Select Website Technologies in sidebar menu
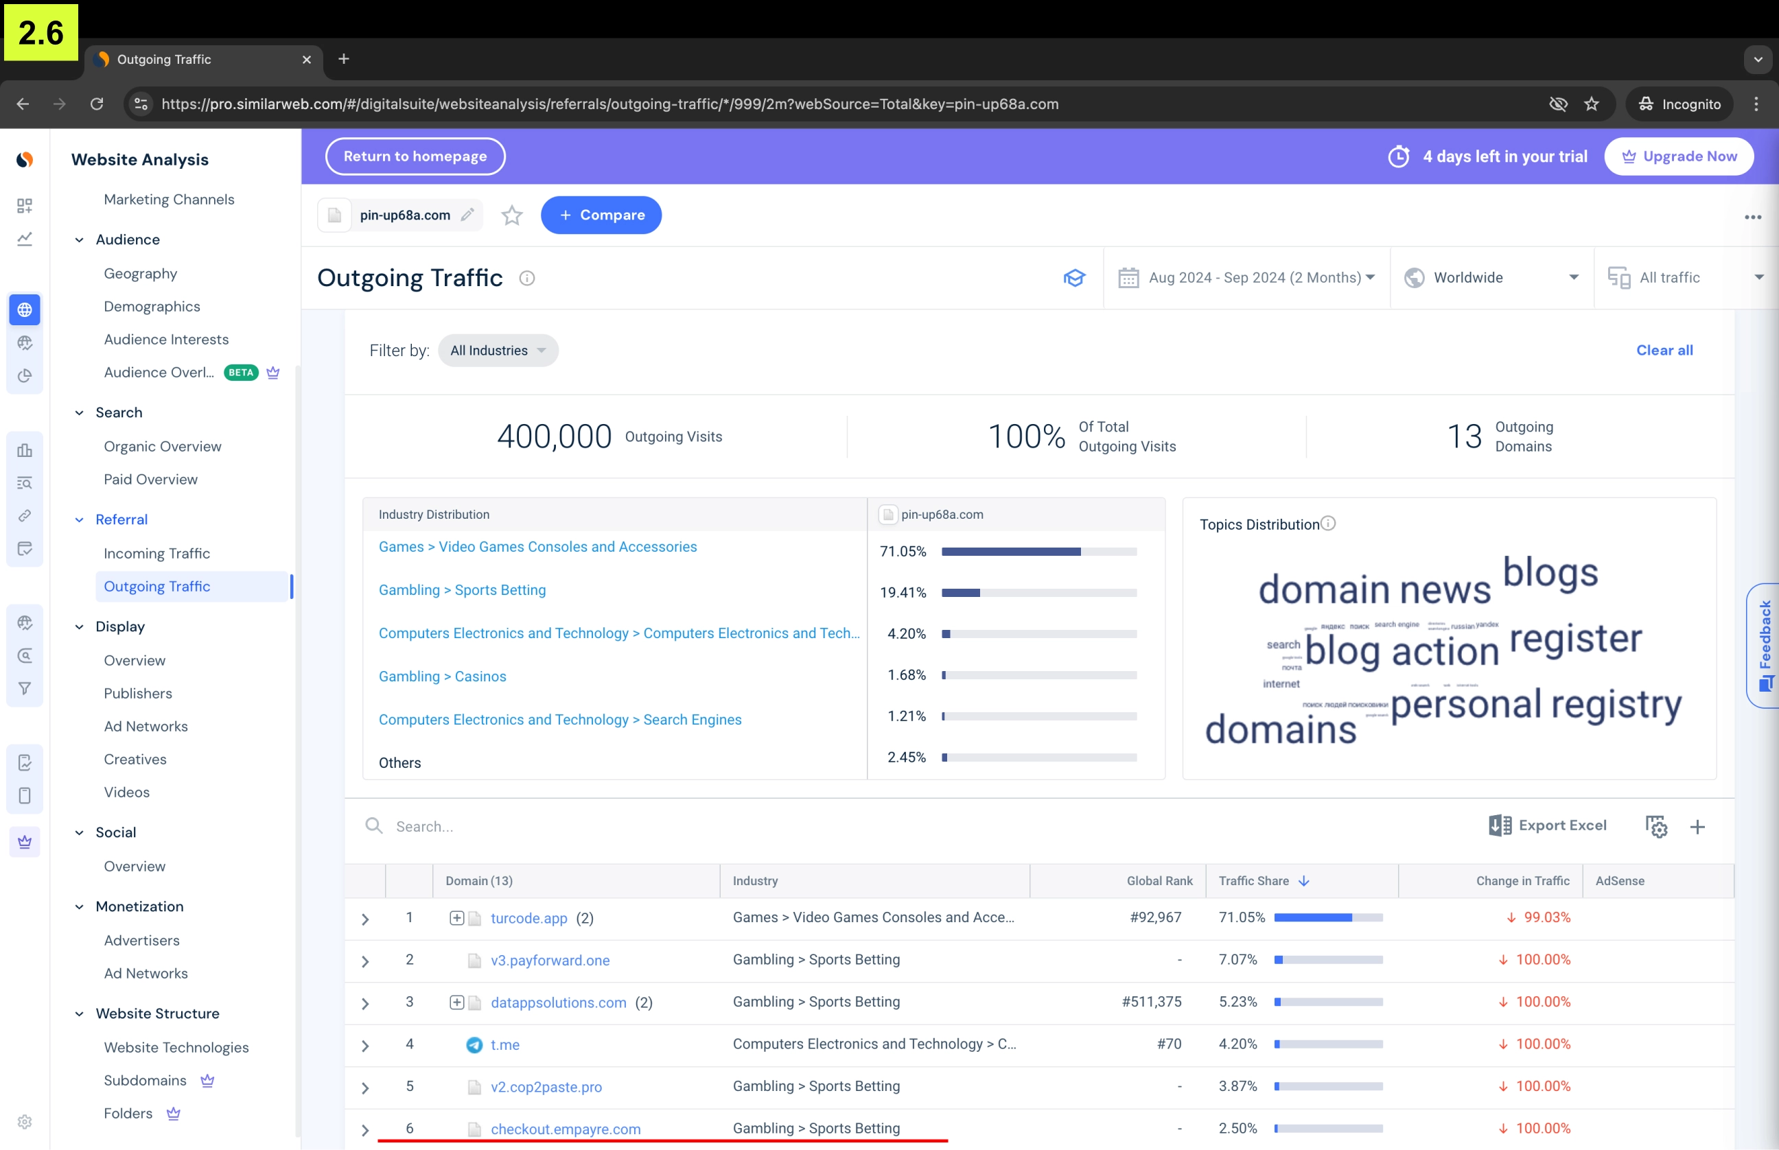 coord(176,1047)
